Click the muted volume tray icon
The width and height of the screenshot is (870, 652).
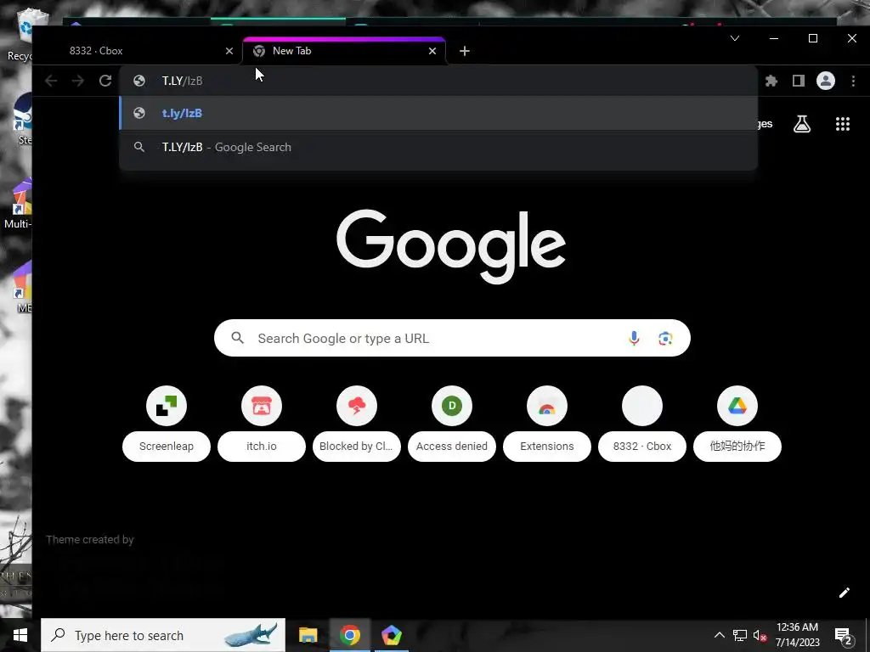point(760,635)
